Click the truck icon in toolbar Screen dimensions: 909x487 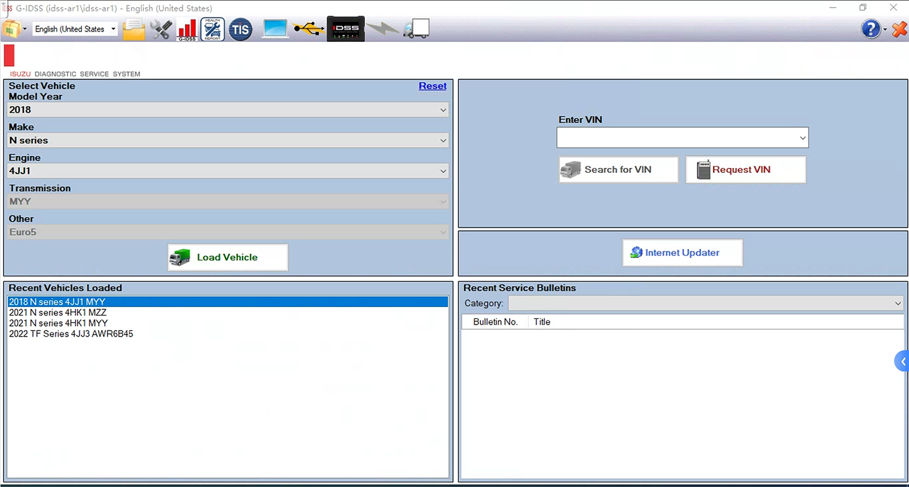point(416,30)
